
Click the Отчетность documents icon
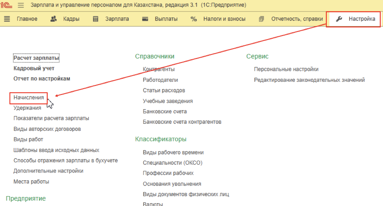(261, 19)
